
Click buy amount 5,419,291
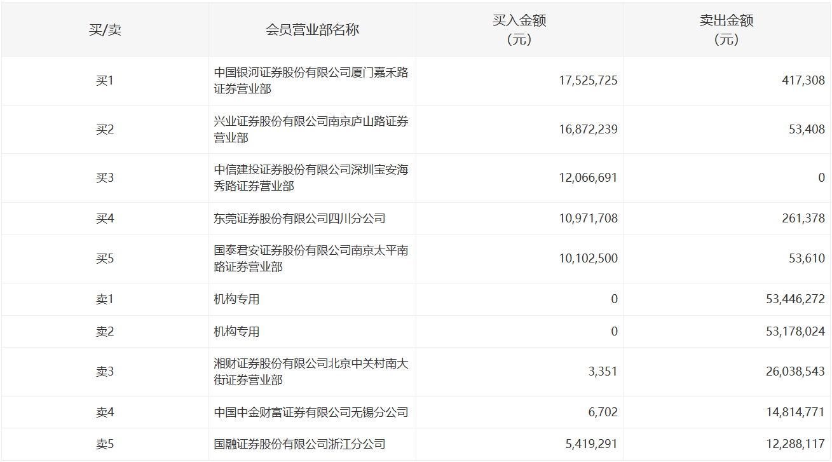pyautogui.click(x=591, y=444)
